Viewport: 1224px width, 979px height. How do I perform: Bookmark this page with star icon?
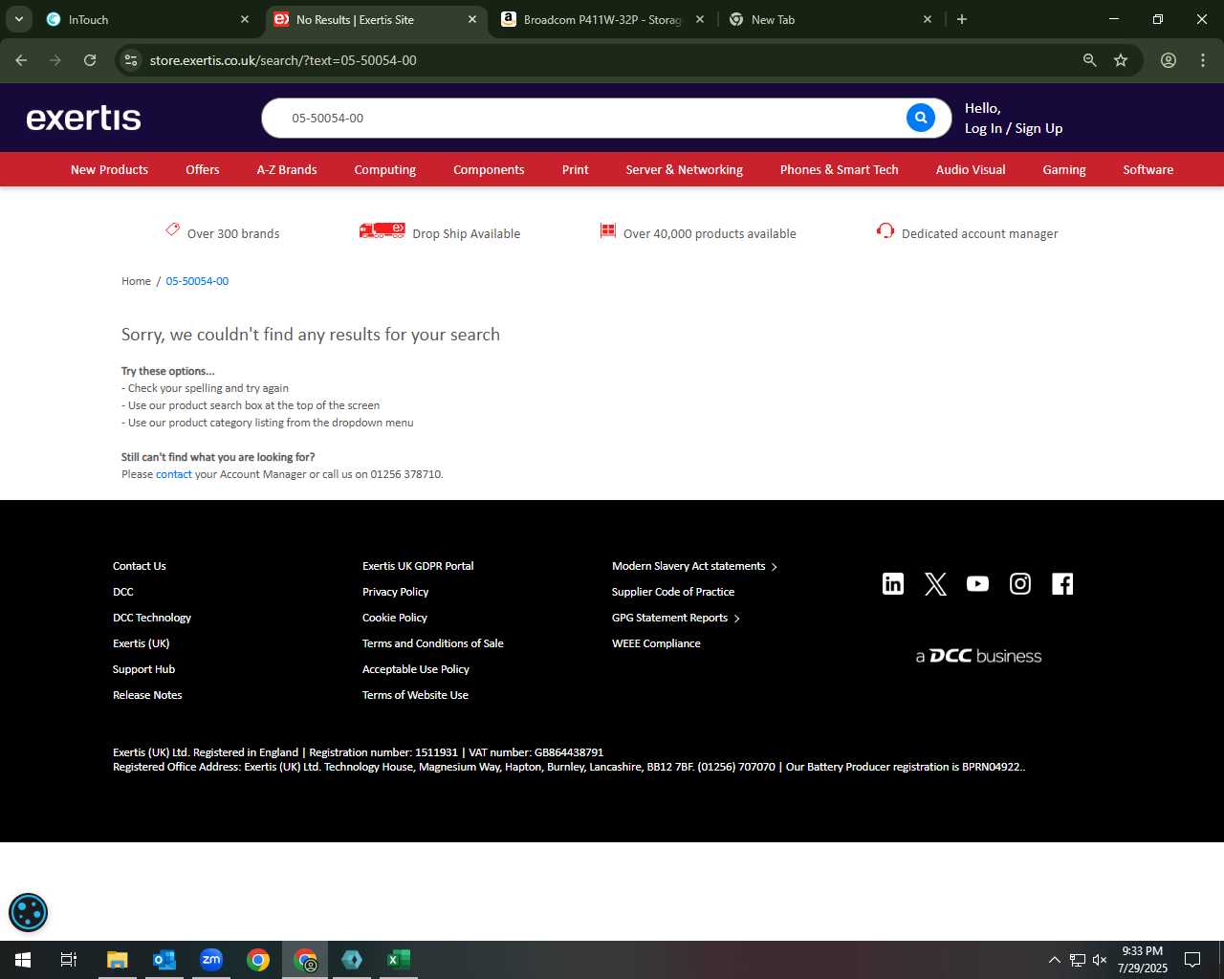[1121, 60]
